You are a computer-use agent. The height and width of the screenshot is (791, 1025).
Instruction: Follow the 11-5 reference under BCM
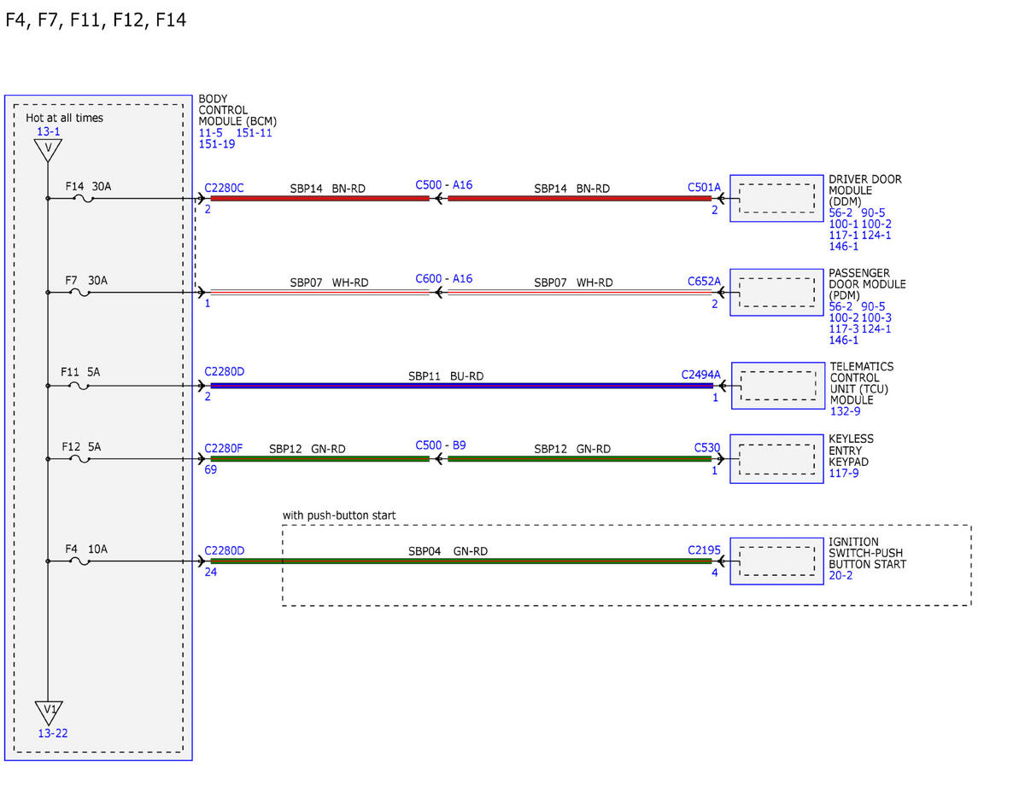tap(212, 132)
